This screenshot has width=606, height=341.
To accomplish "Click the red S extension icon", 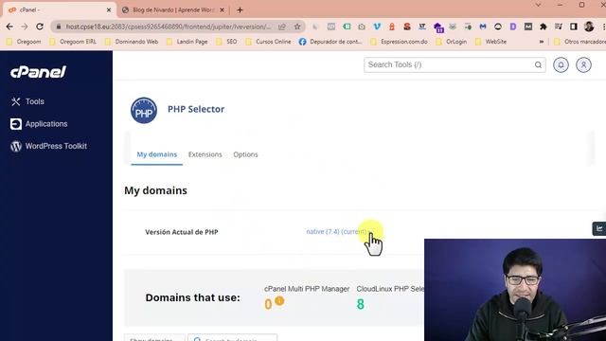I will 407,27.
